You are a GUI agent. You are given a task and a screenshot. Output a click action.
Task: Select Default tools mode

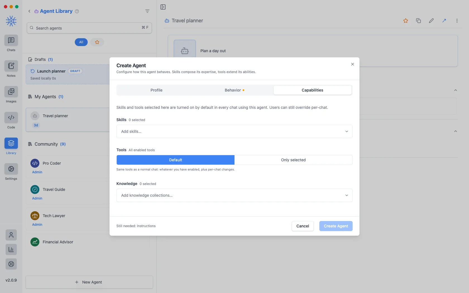tap(176, 160)
